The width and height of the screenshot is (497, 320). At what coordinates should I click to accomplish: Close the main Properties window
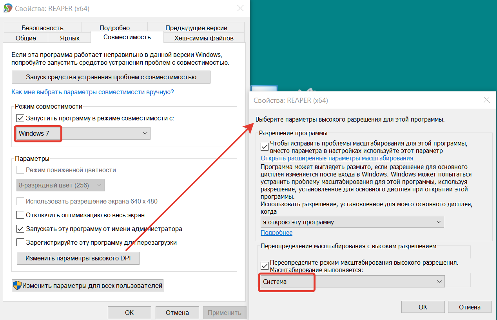tap(240, 8)
